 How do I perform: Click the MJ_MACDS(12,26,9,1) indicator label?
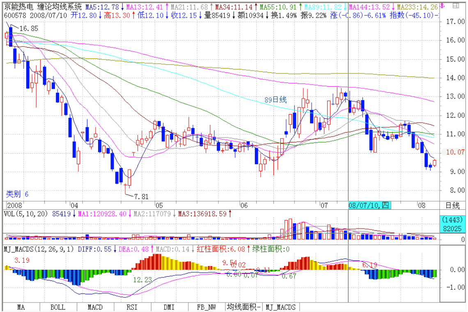pyautogui.click(x=39, y=249)
